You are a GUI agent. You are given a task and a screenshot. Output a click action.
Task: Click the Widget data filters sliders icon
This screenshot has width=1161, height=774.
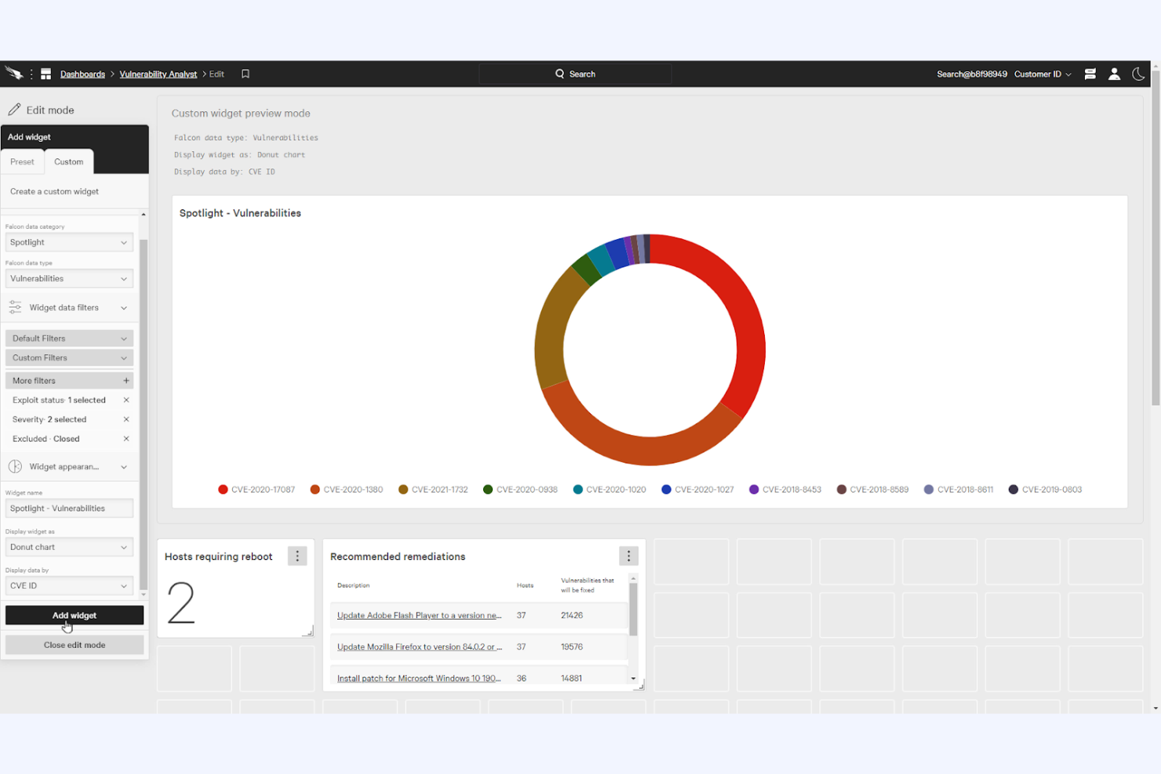[x=15, y=307]
